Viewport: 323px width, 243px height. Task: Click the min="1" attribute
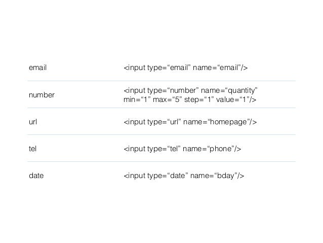click(x=137, y=100)
